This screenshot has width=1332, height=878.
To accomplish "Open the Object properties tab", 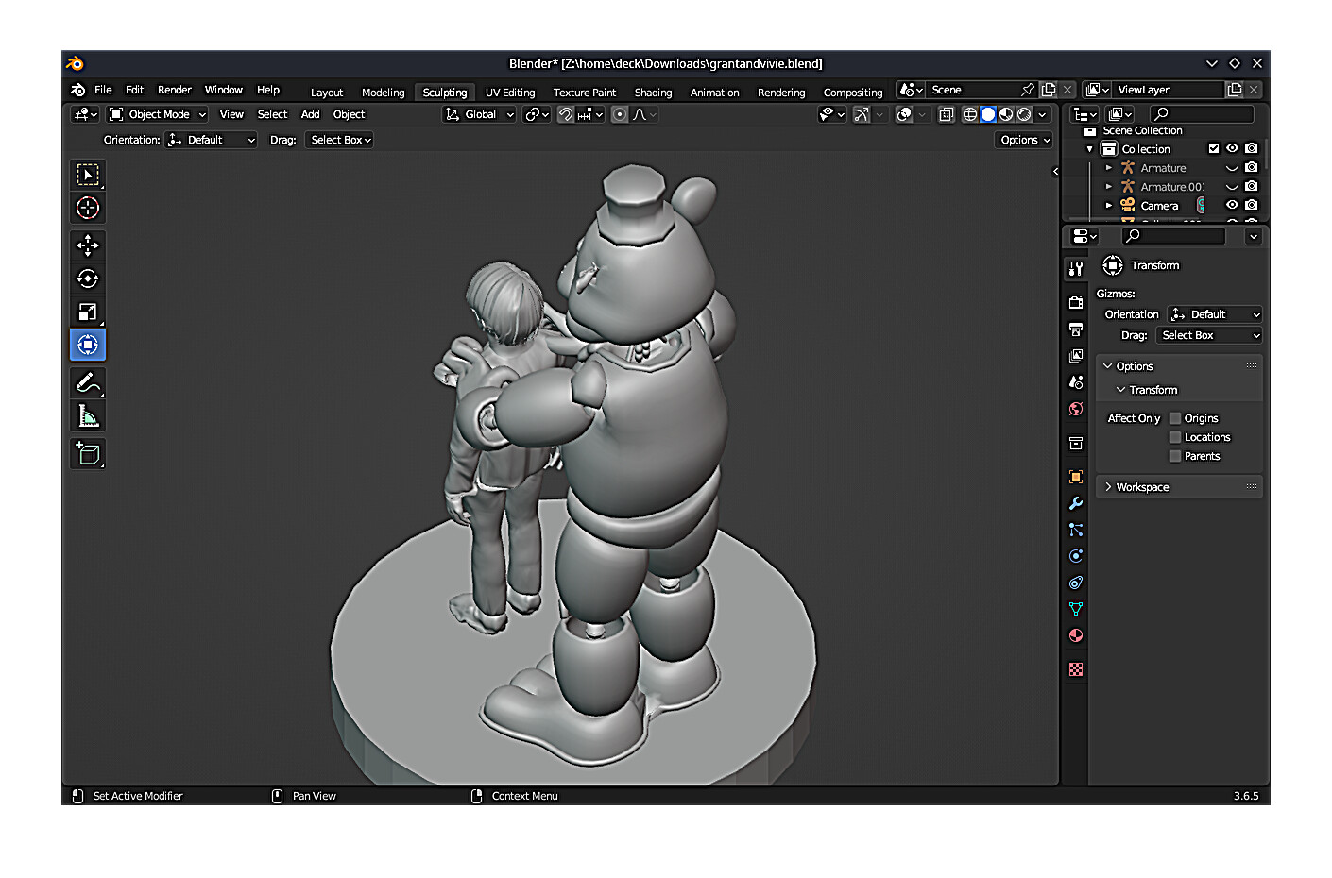I will pyautogui.click(x=1075, y=477).
